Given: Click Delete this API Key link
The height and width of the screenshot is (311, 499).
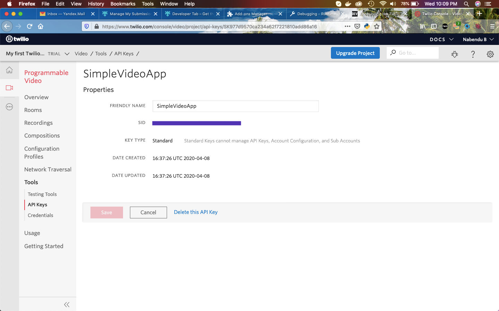Looking at the screenshot, I should (x=196, y=212).
